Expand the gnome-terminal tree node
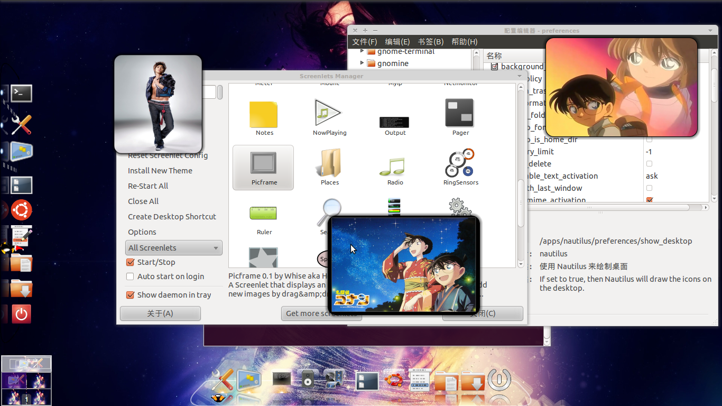 [362, 51]
